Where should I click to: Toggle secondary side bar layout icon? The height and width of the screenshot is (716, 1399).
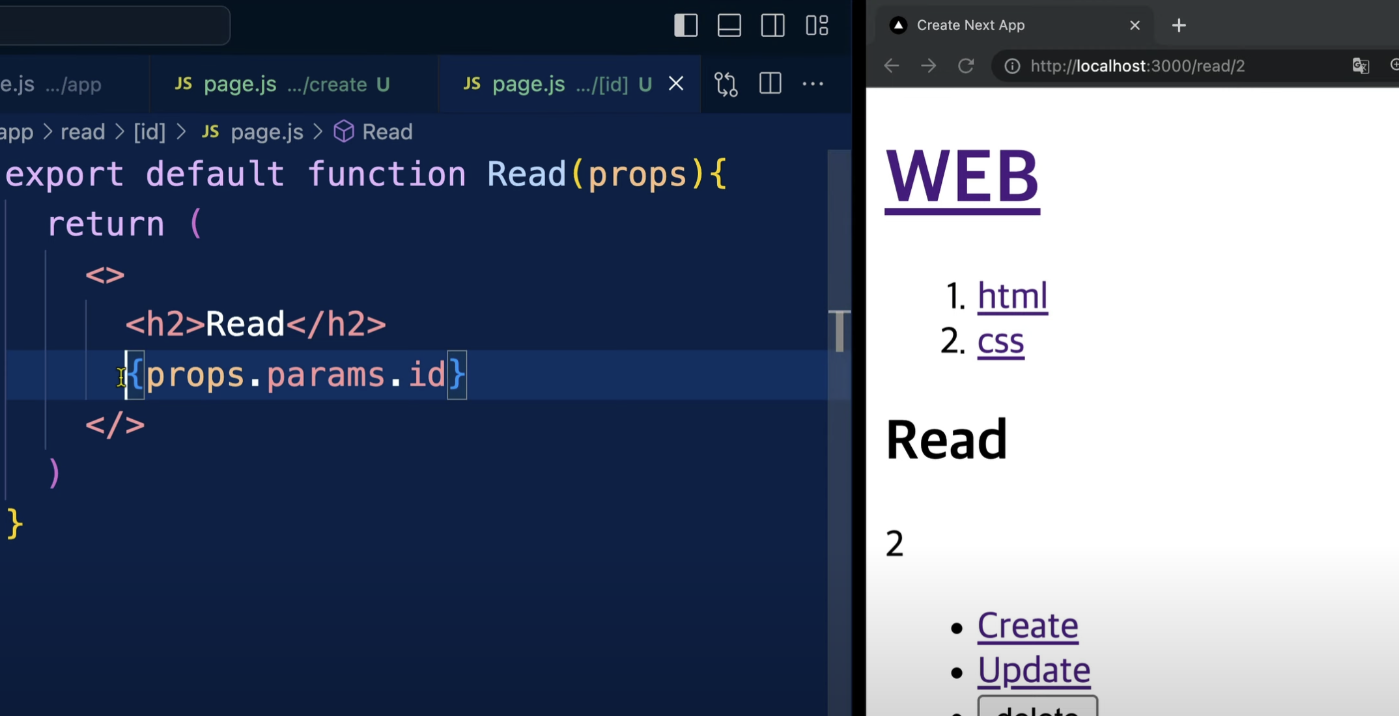coord(772,25)
